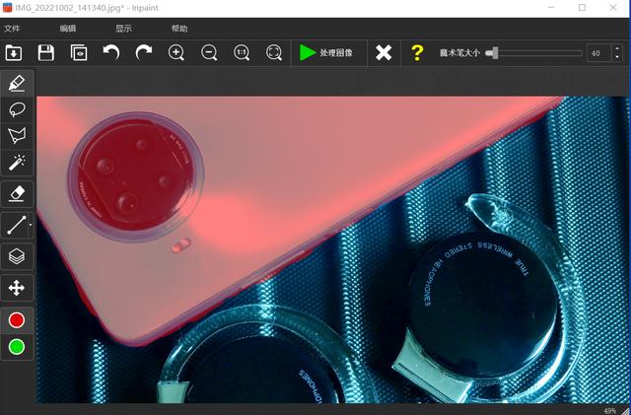Select the Lasso tool

(17, 109)
